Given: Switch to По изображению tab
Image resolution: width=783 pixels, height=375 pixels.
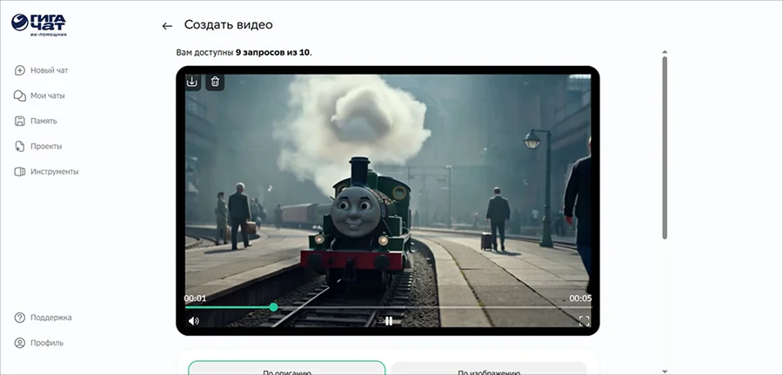Looking at the screenshot, I should [x=488, y=368].
